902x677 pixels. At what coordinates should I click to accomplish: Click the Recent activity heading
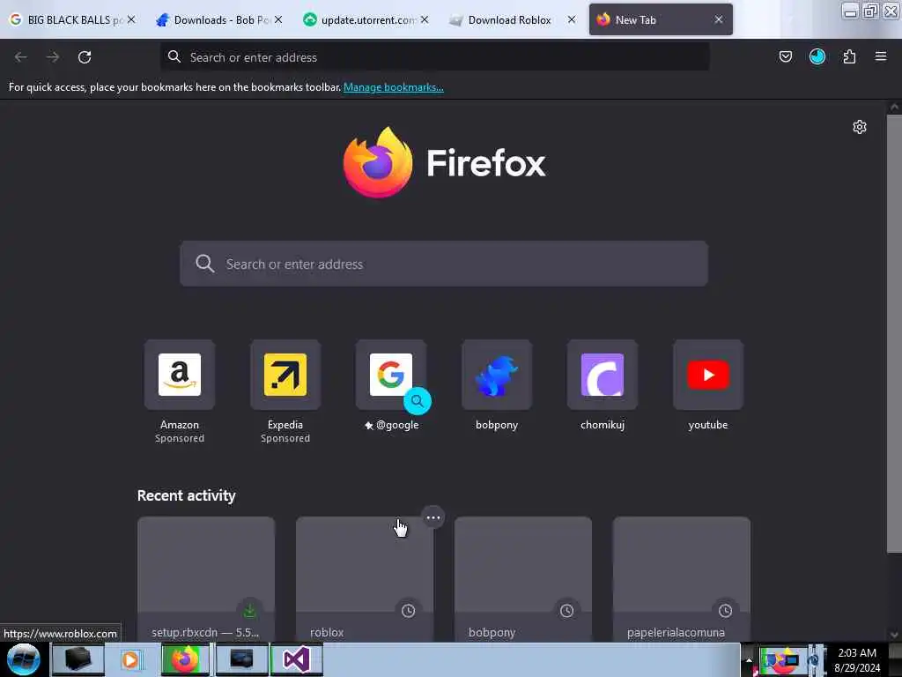pyautogui.click(x=187, y=495)
